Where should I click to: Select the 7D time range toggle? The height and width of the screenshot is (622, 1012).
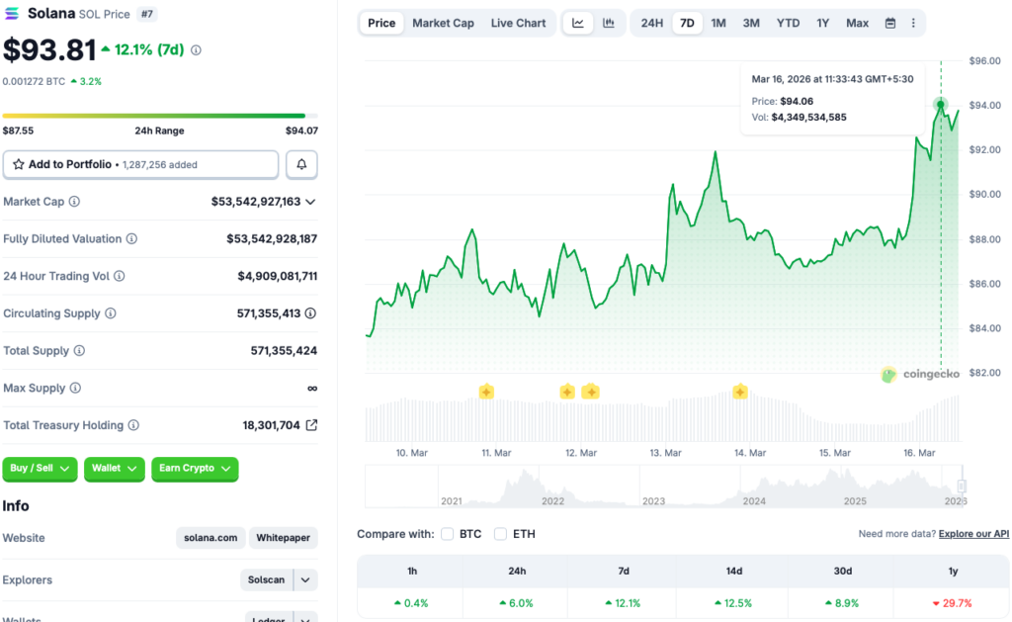(x=687, y=22)
